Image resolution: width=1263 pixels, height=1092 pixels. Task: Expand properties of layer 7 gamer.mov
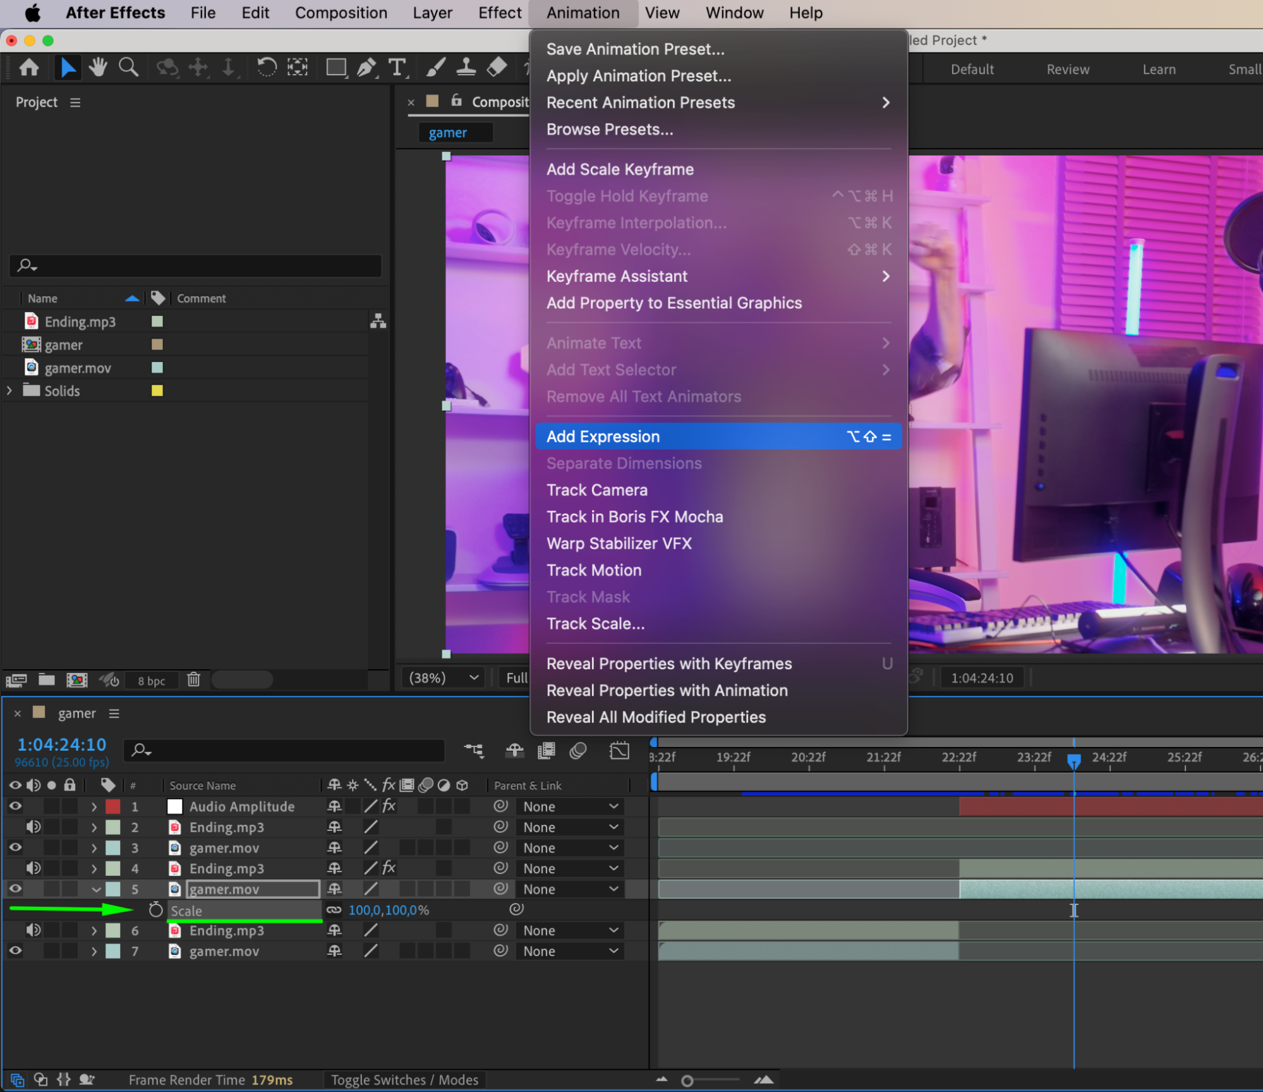(94, 951)
